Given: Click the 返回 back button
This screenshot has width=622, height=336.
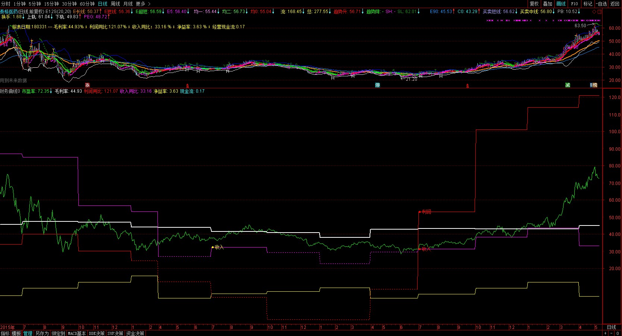Looking at the screenshot, I should tap(615, 4).
